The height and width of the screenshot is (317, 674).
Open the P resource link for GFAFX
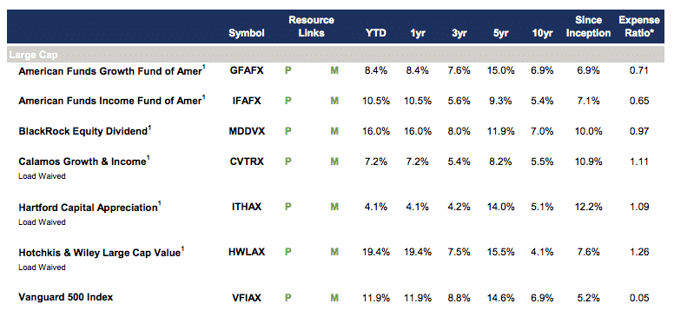[x=288, y=71]
